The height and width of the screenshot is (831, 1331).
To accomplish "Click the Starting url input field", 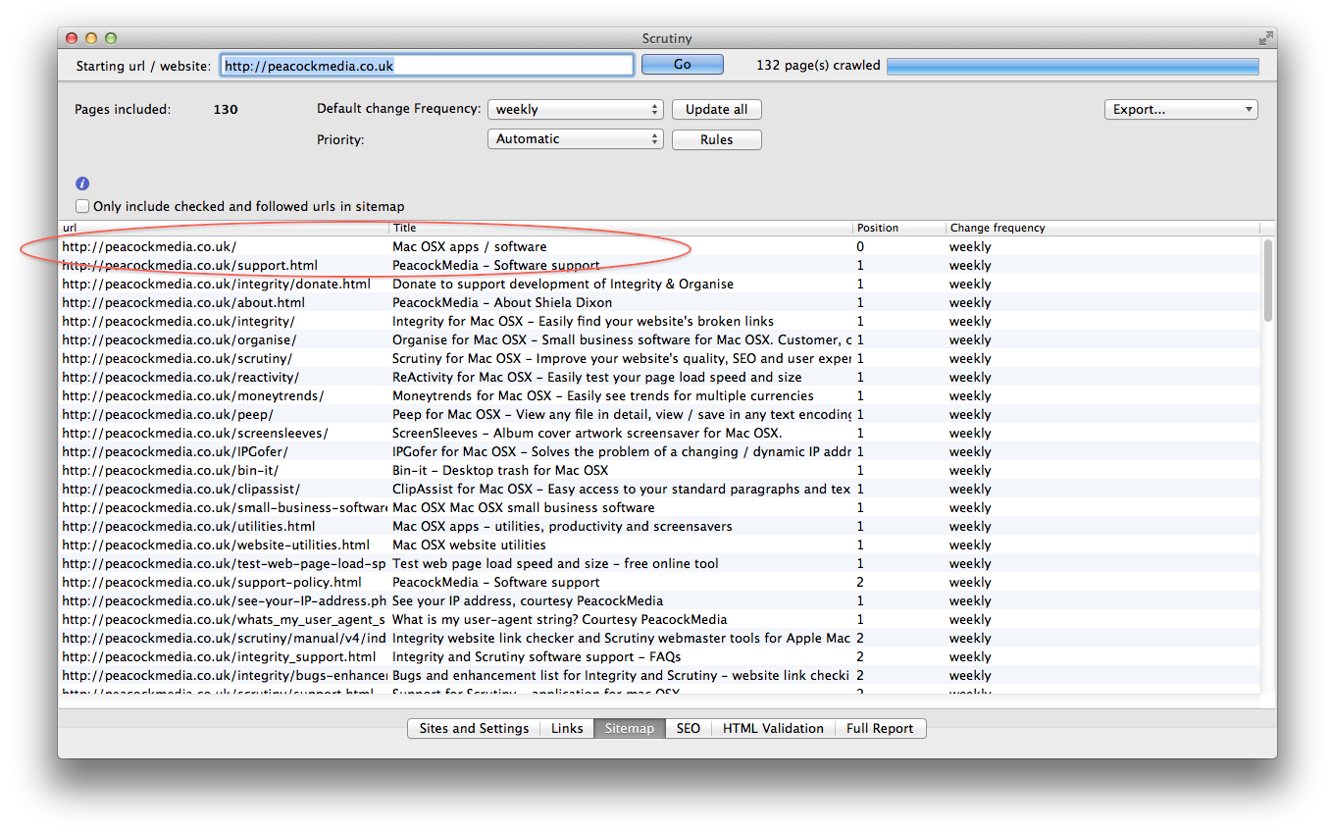I will [427, 66].
